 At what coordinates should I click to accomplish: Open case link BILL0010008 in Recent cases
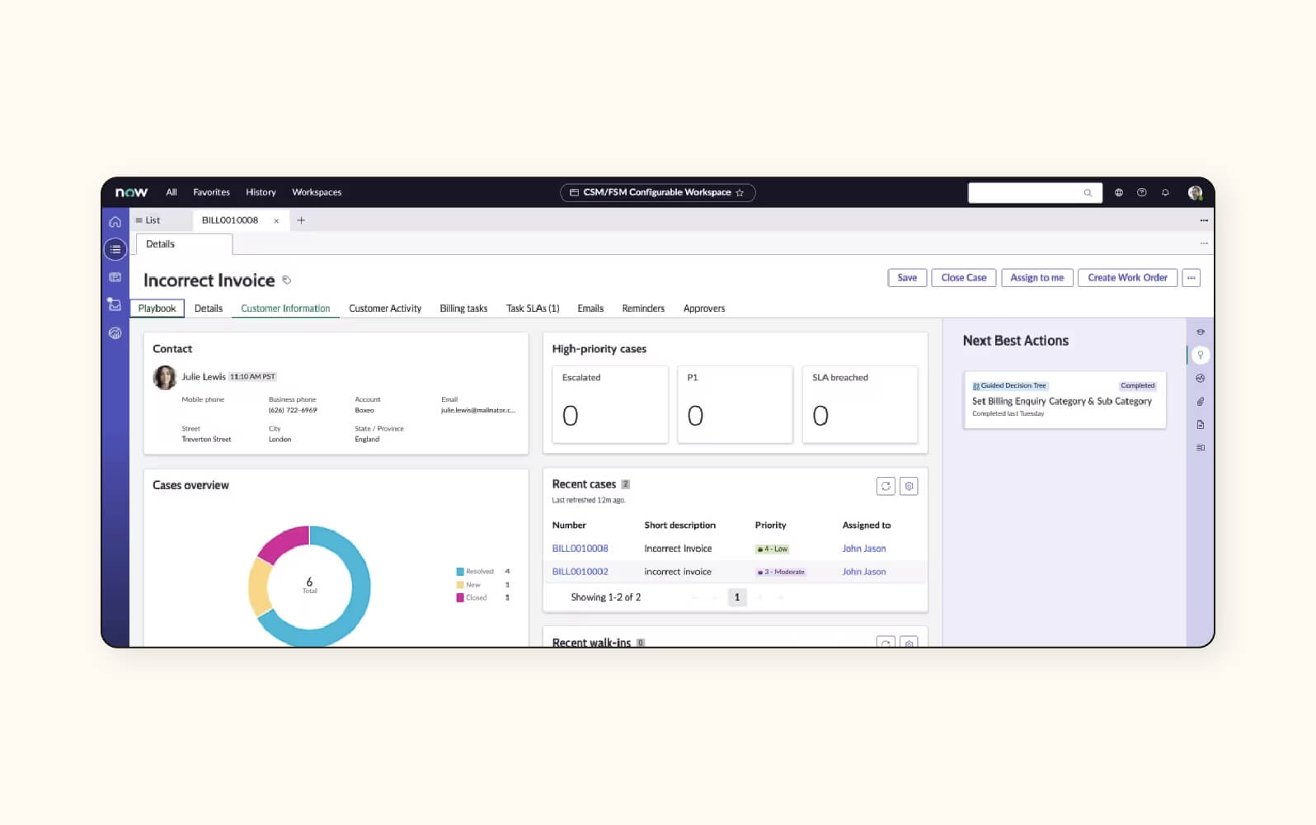tap(580, 549)
